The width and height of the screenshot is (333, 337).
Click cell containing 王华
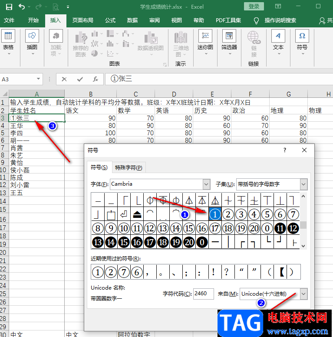coord(36,126)
